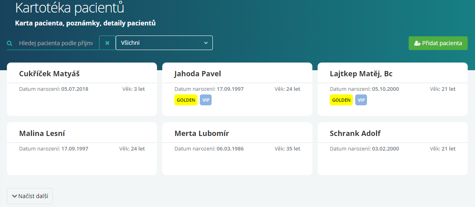Image resolution: width=475 pixels, height=207 pixels.
Task: Click VIP badge on Lajtkep Matěj card
Action: (361, 100)
